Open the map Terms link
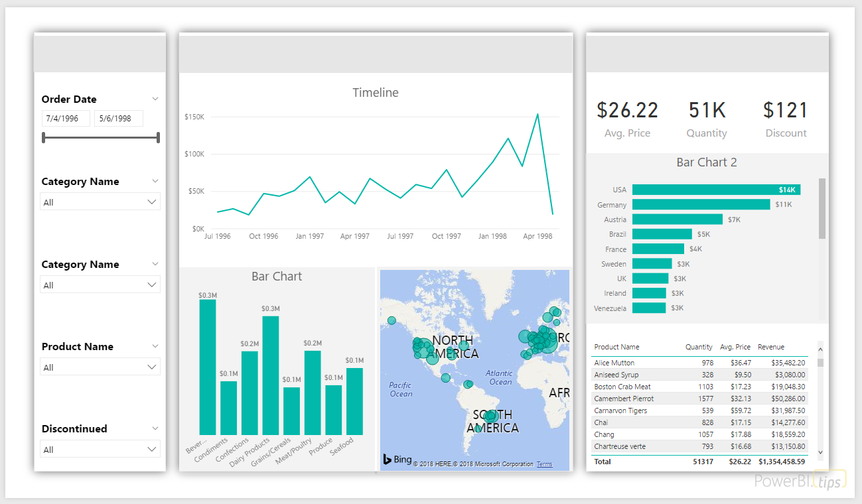 [x=544, y=464]
